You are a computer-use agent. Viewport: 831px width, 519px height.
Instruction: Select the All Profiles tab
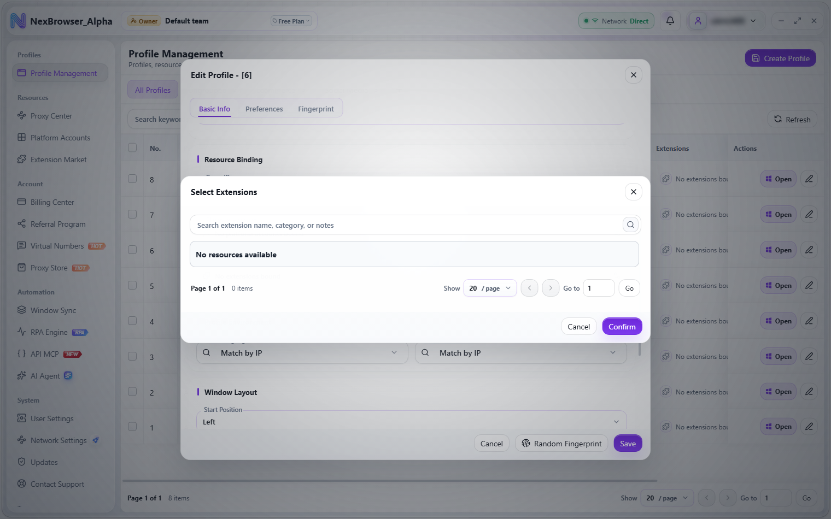(153, 90)
